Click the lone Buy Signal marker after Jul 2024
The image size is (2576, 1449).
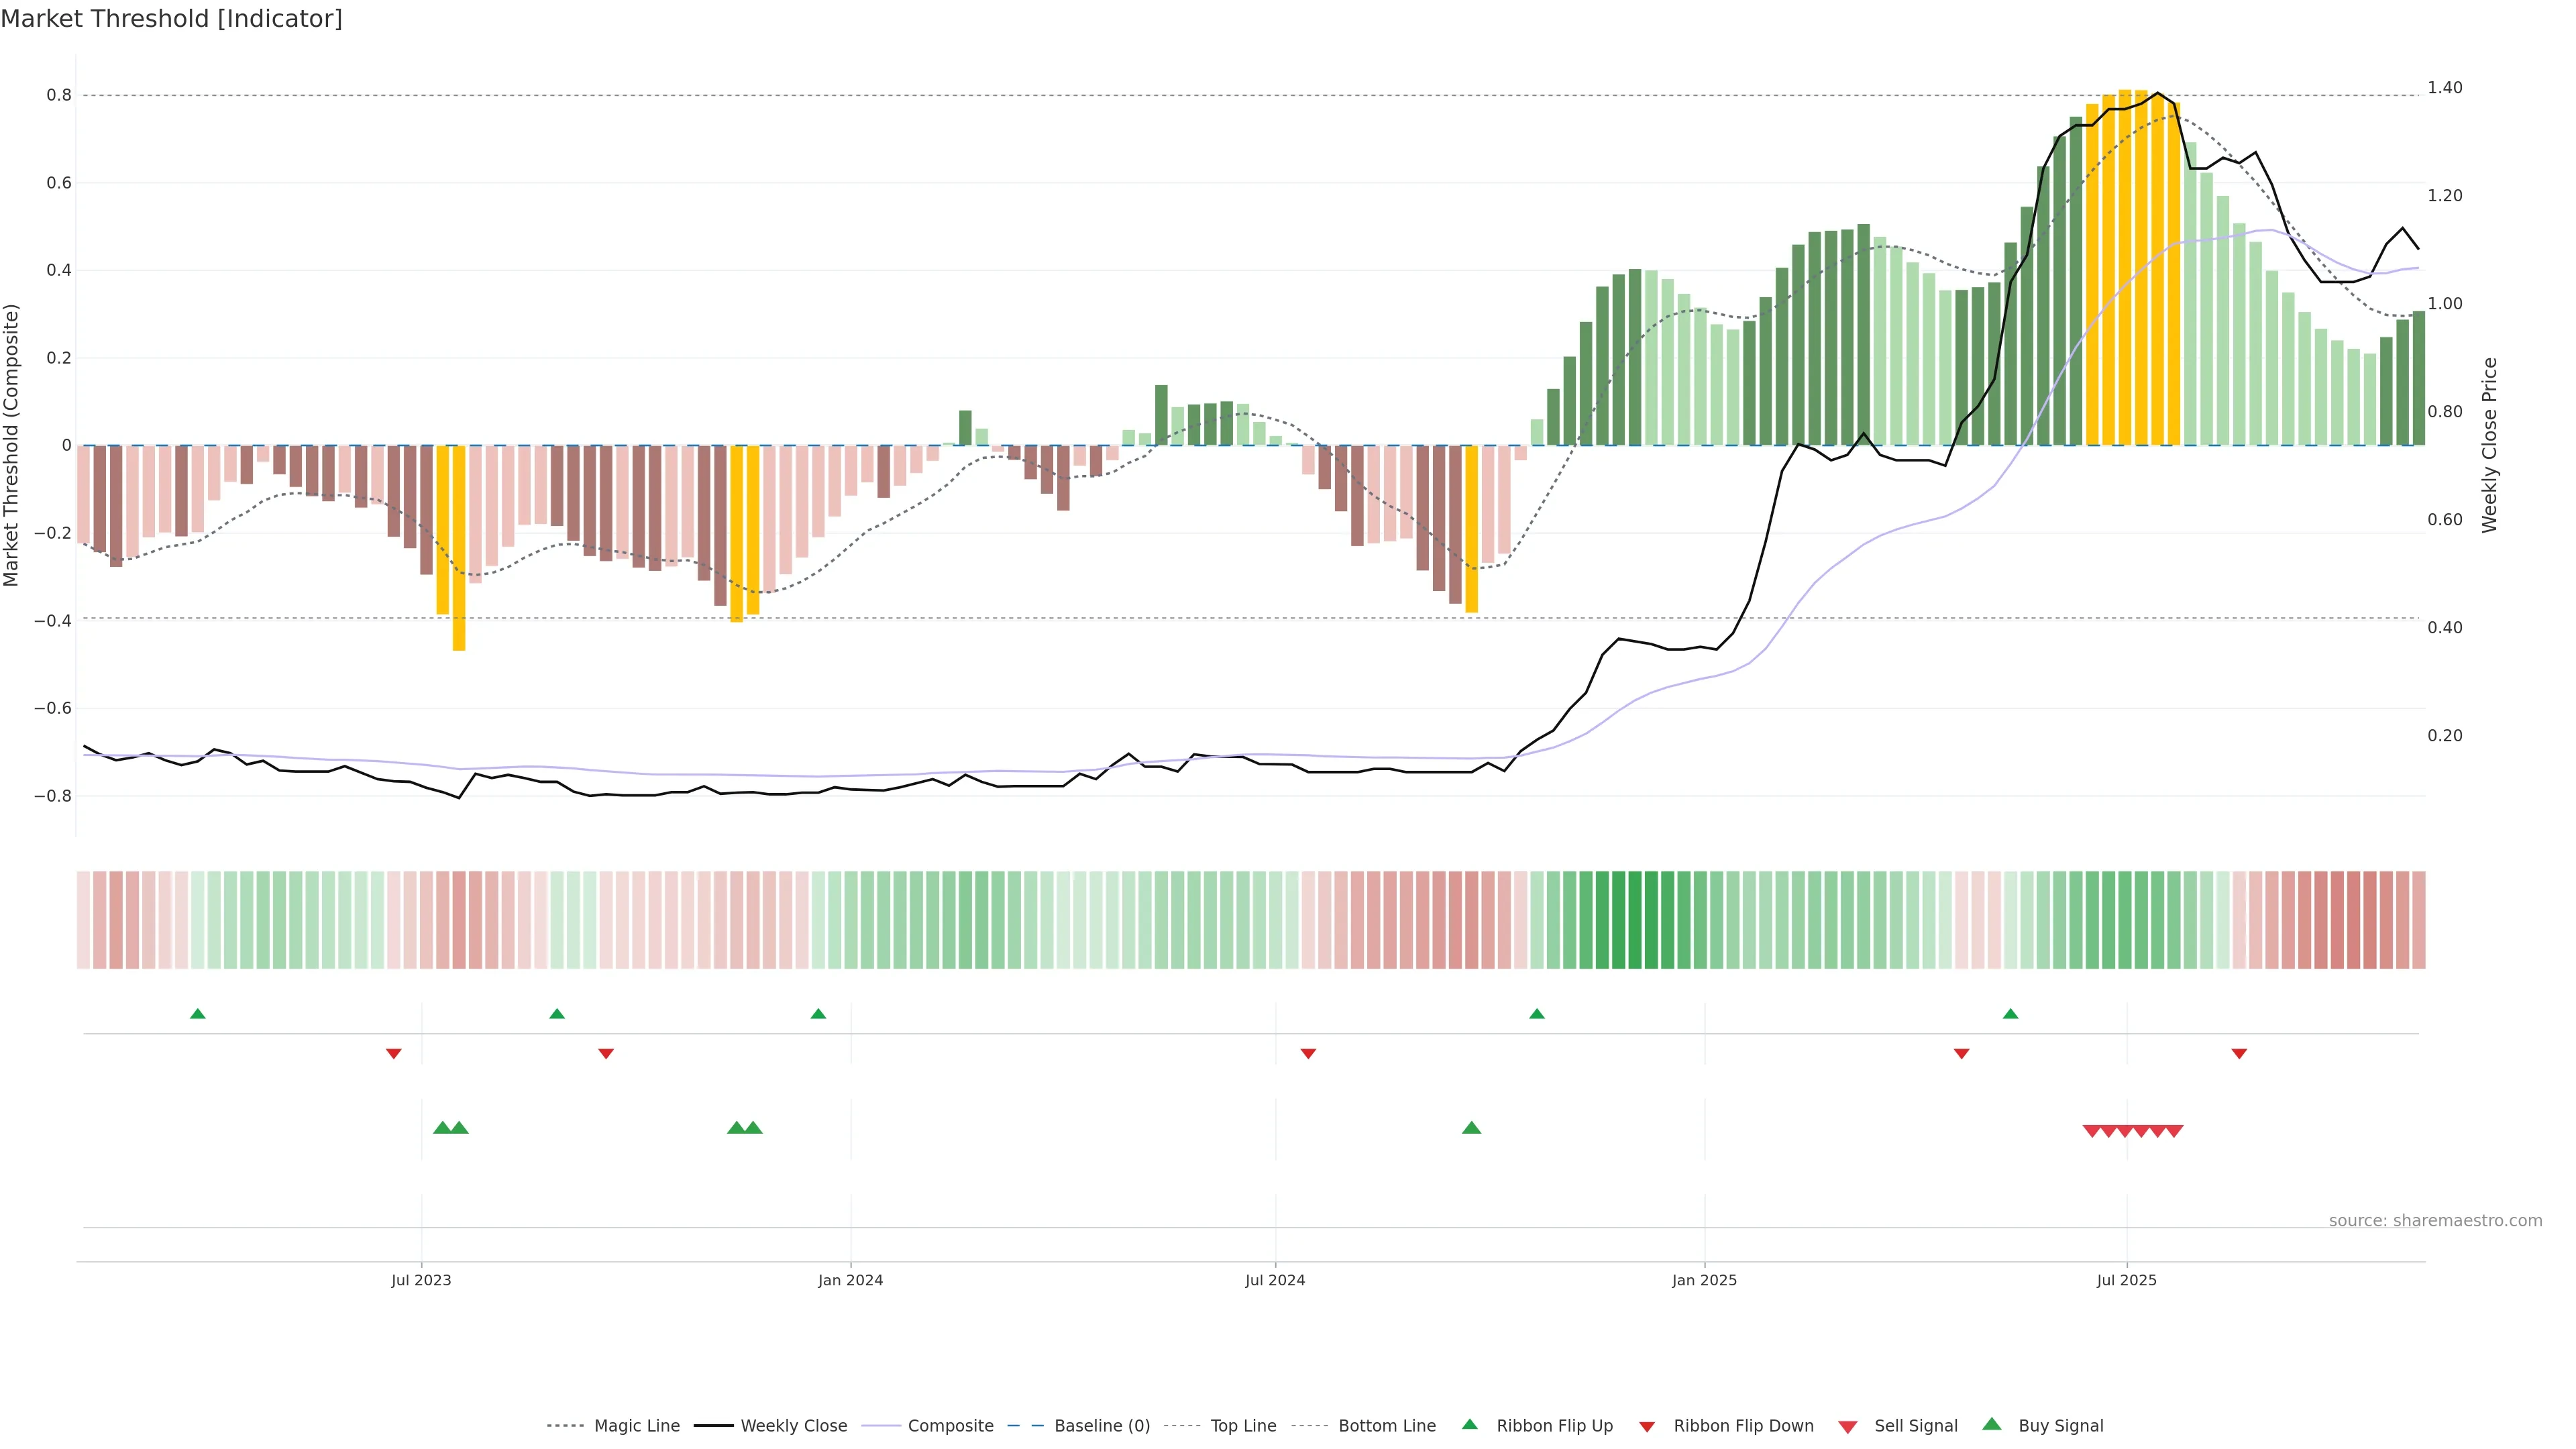1471,1128
